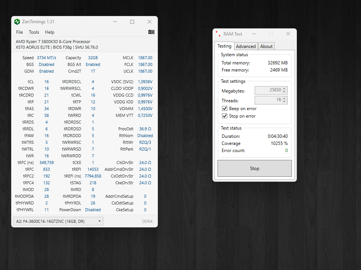Click the UCLK value 1867.00
This screenshot has height=270, width=361.
[145, 71]
